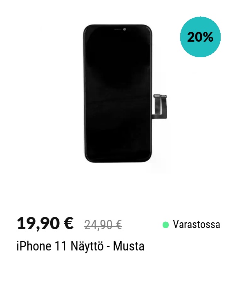The height and width of the screenshot is (286, 237).
Task: Click the flex cable connectors on the display
Action: (x=160, y=96)
